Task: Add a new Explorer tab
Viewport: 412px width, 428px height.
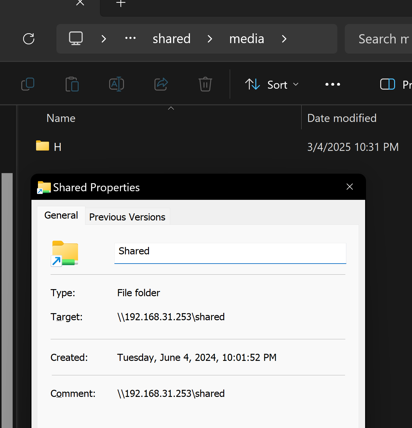Action: click(121, 3)
